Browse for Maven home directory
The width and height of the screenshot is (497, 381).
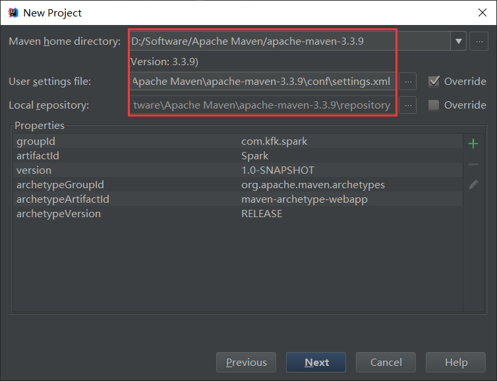point(479,41)
